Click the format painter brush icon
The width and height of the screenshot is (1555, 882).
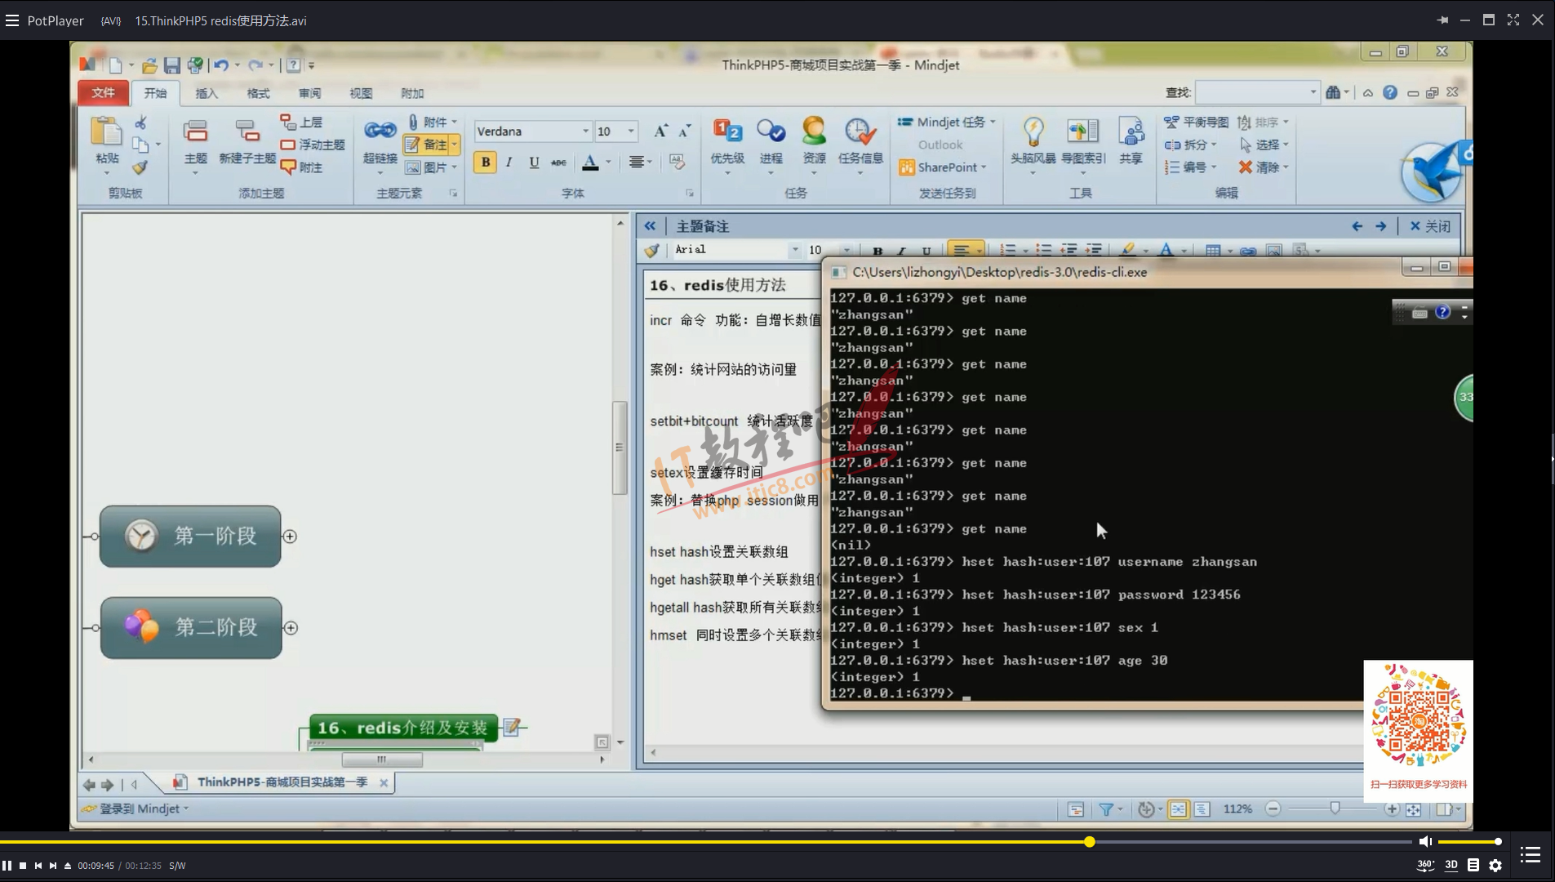pos(140,167)
